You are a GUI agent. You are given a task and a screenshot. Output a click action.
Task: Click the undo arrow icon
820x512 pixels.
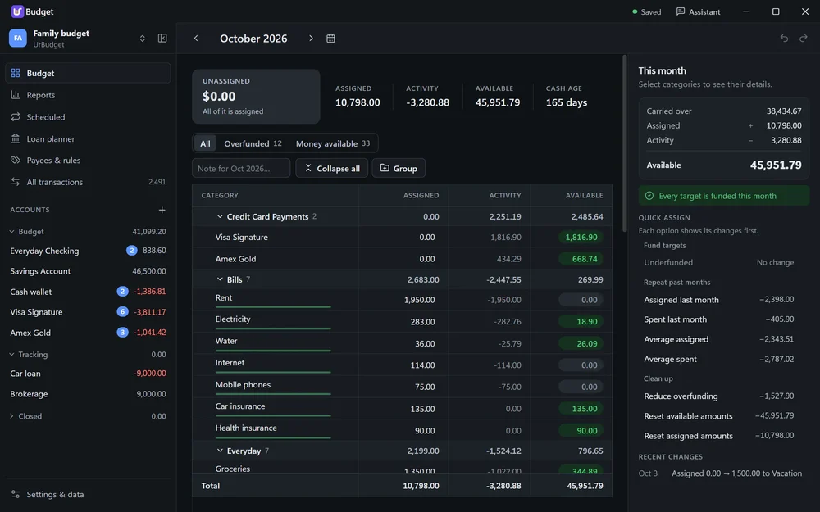click(x=784, y=39)
